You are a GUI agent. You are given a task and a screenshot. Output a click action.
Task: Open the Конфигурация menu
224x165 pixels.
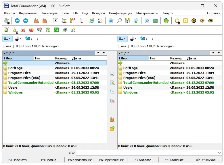120,13
